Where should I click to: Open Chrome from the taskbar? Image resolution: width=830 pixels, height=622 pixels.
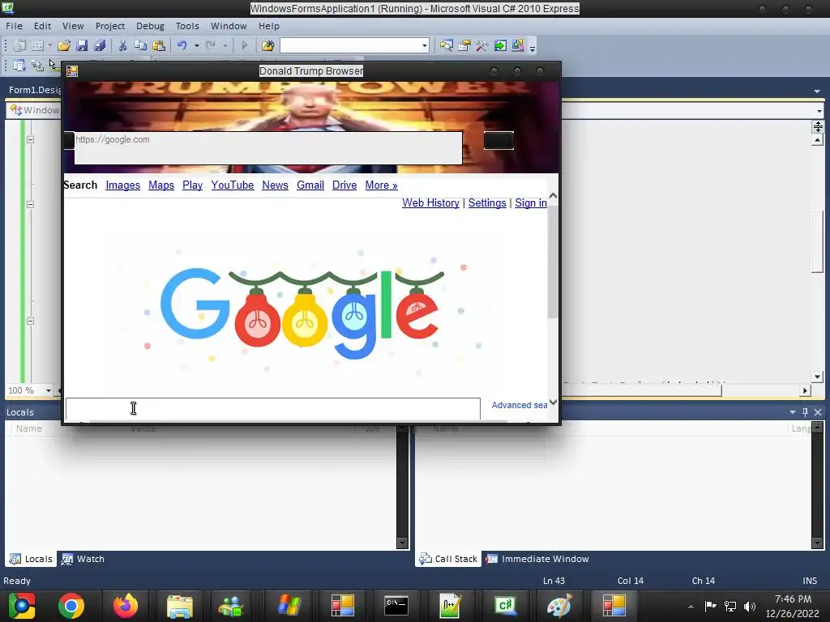point(71,606)
